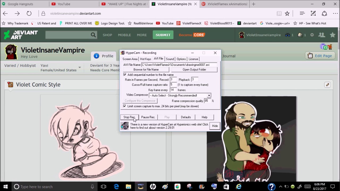The width and height of the screenshot is (340, 191).
Task: Click the pencil edit icon of the Violet Comic Style widget
Action: (327, 85)
